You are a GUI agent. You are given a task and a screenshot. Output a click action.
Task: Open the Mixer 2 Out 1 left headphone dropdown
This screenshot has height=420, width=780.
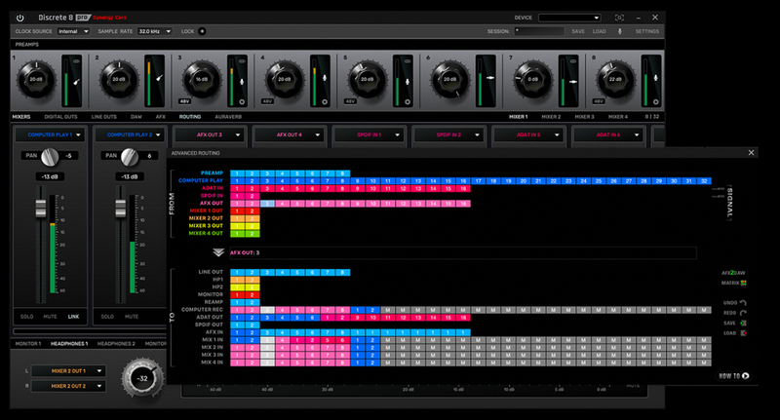68,371
